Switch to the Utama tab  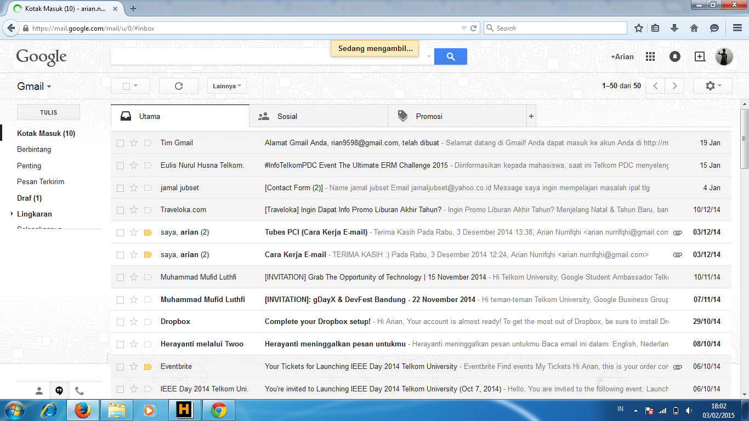(x=180, y=116)
